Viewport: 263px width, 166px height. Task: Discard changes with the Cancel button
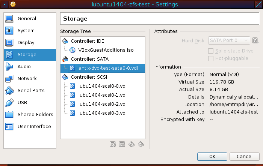(244, 157)
